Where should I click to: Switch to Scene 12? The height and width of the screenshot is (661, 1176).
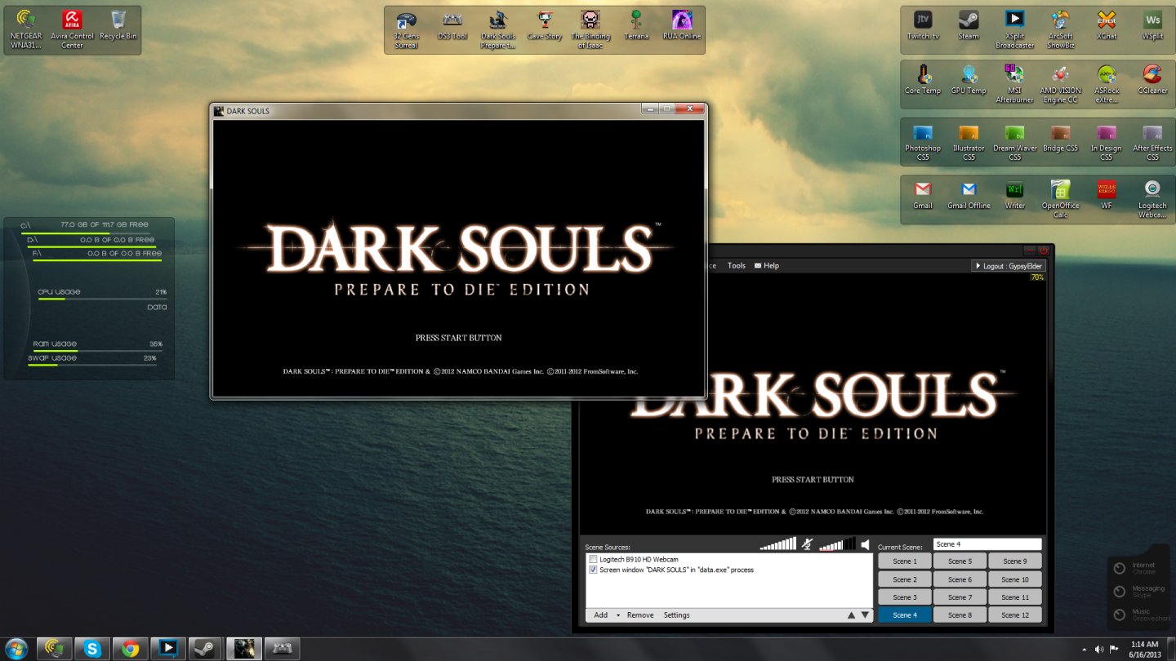click(1015, 615)
